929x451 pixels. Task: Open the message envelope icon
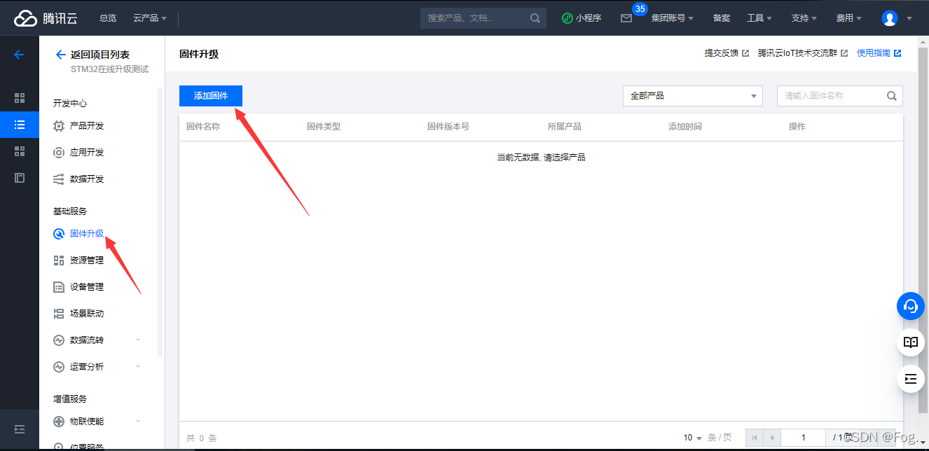(x=626, y=18)
